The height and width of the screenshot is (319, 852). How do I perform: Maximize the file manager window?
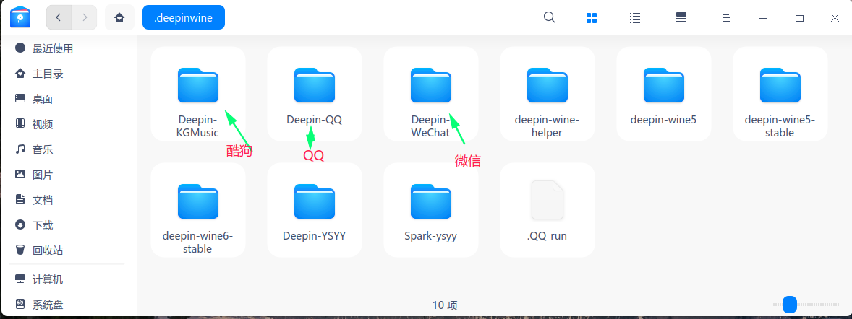tap(799, 18)
